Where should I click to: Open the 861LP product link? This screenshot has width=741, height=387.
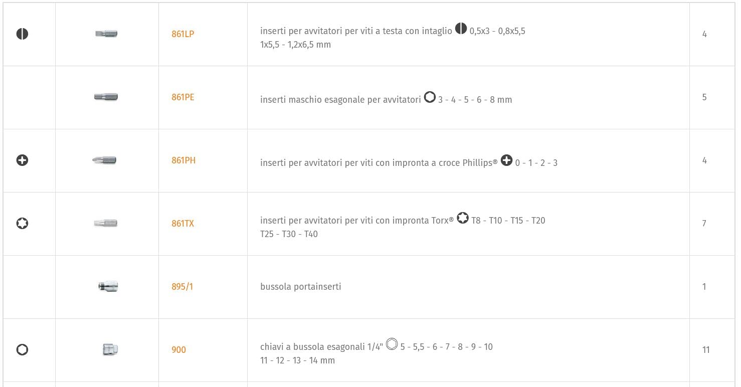(x=182, y=34)
